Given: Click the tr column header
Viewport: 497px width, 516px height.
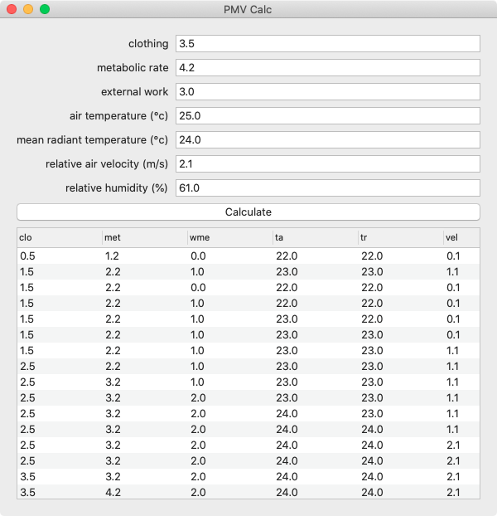Looking at the screenshot, I should (x=401, y=237).
